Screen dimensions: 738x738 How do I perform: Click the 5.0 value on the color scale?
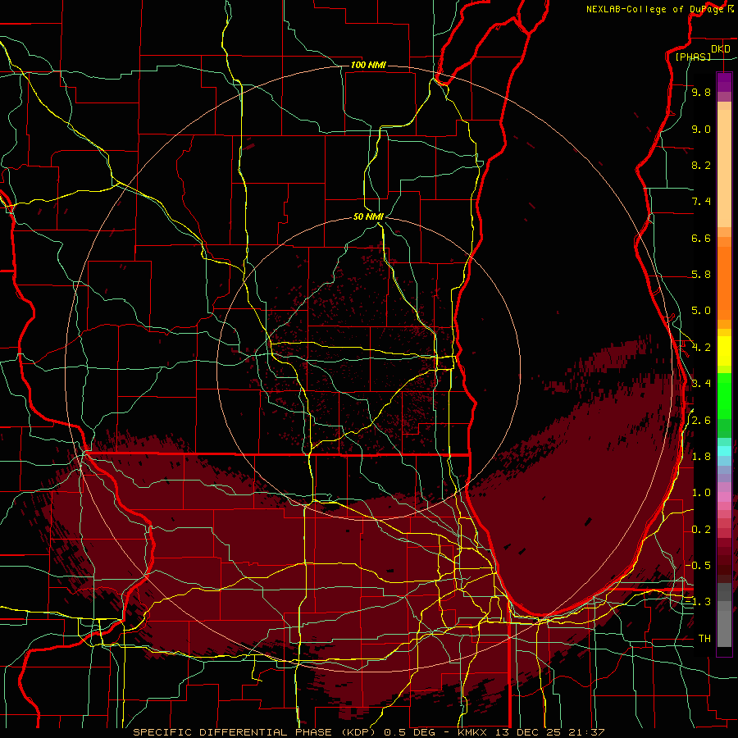tap(701, 311)
